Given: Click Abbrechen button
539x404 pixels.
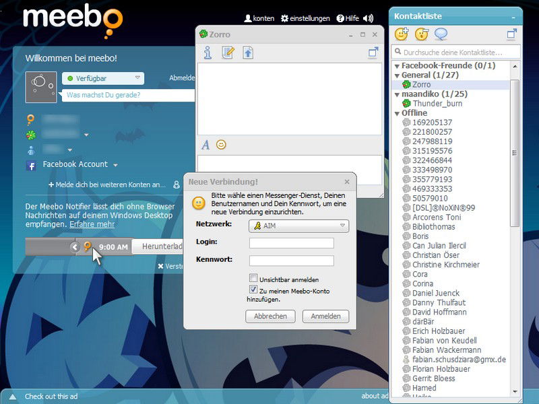Looking at the screenshot, I should (x=270, y=316).
